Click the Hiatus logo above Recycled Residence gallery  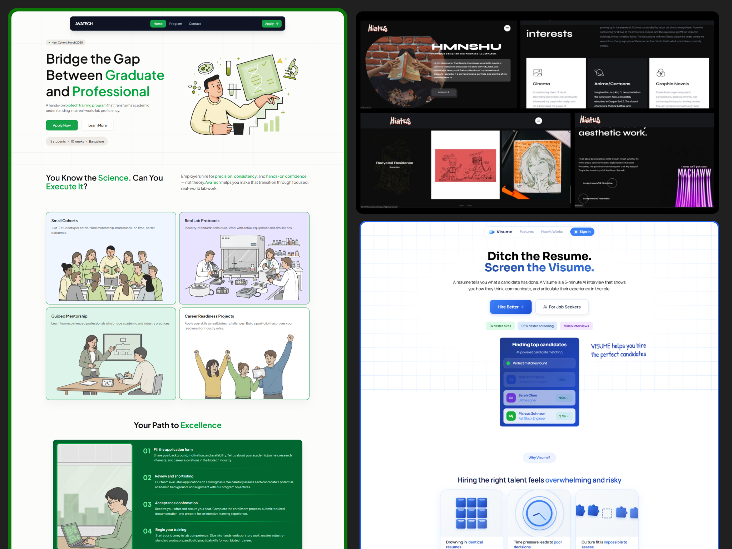400,121
